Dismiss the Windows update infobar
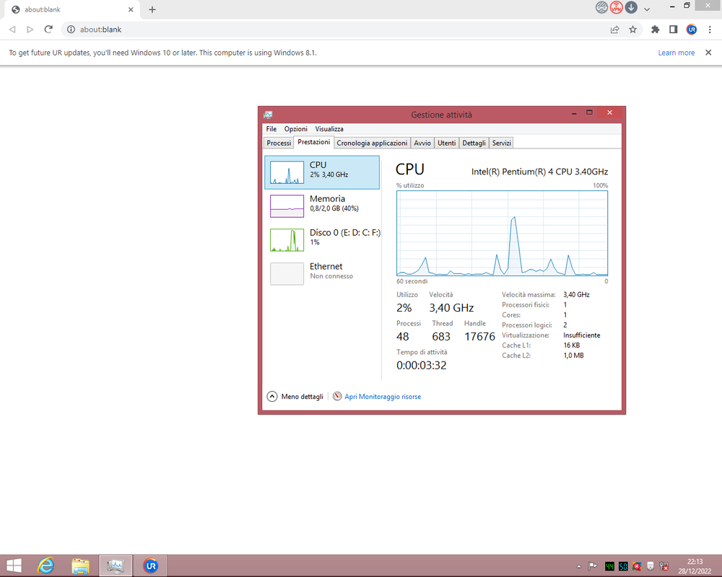This screenshot has height=577, width=722. [708, 53]
